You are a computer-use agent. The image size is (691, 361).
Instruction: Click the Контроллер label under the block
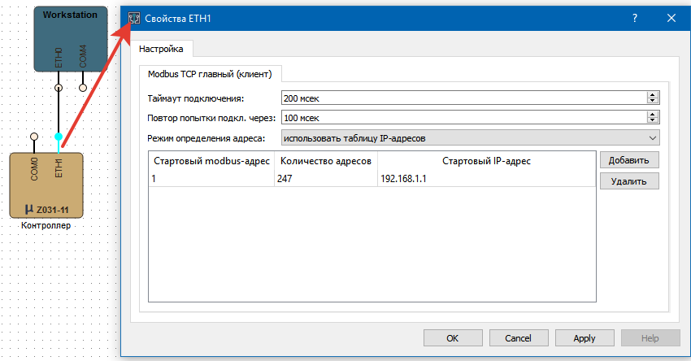tap(46, 225)
